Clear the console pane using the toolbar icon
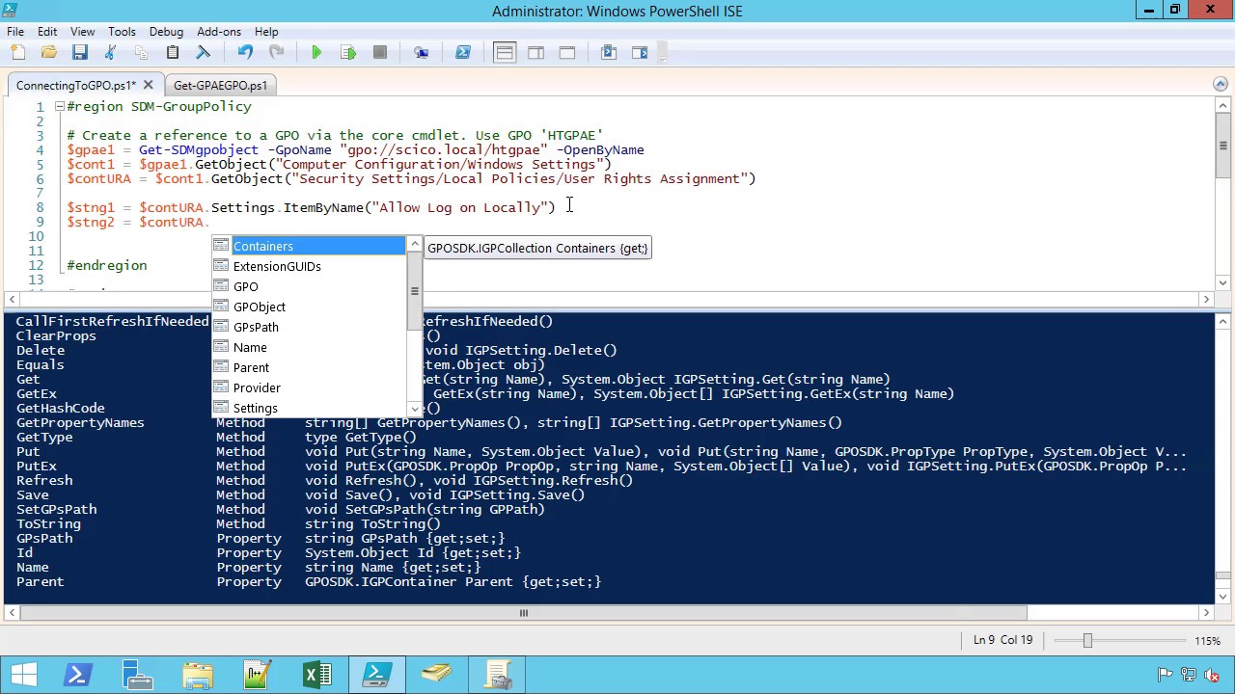Viewport: 1235px width, 694px height. click(203, 52)
